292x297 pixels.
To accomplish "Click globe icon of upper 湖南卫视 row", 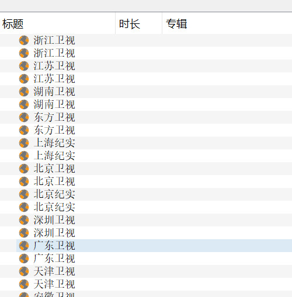I will tap(24, 92).
